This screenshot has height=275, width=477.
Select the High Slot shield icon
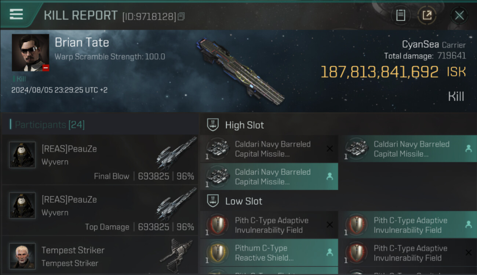click(213, 125)
